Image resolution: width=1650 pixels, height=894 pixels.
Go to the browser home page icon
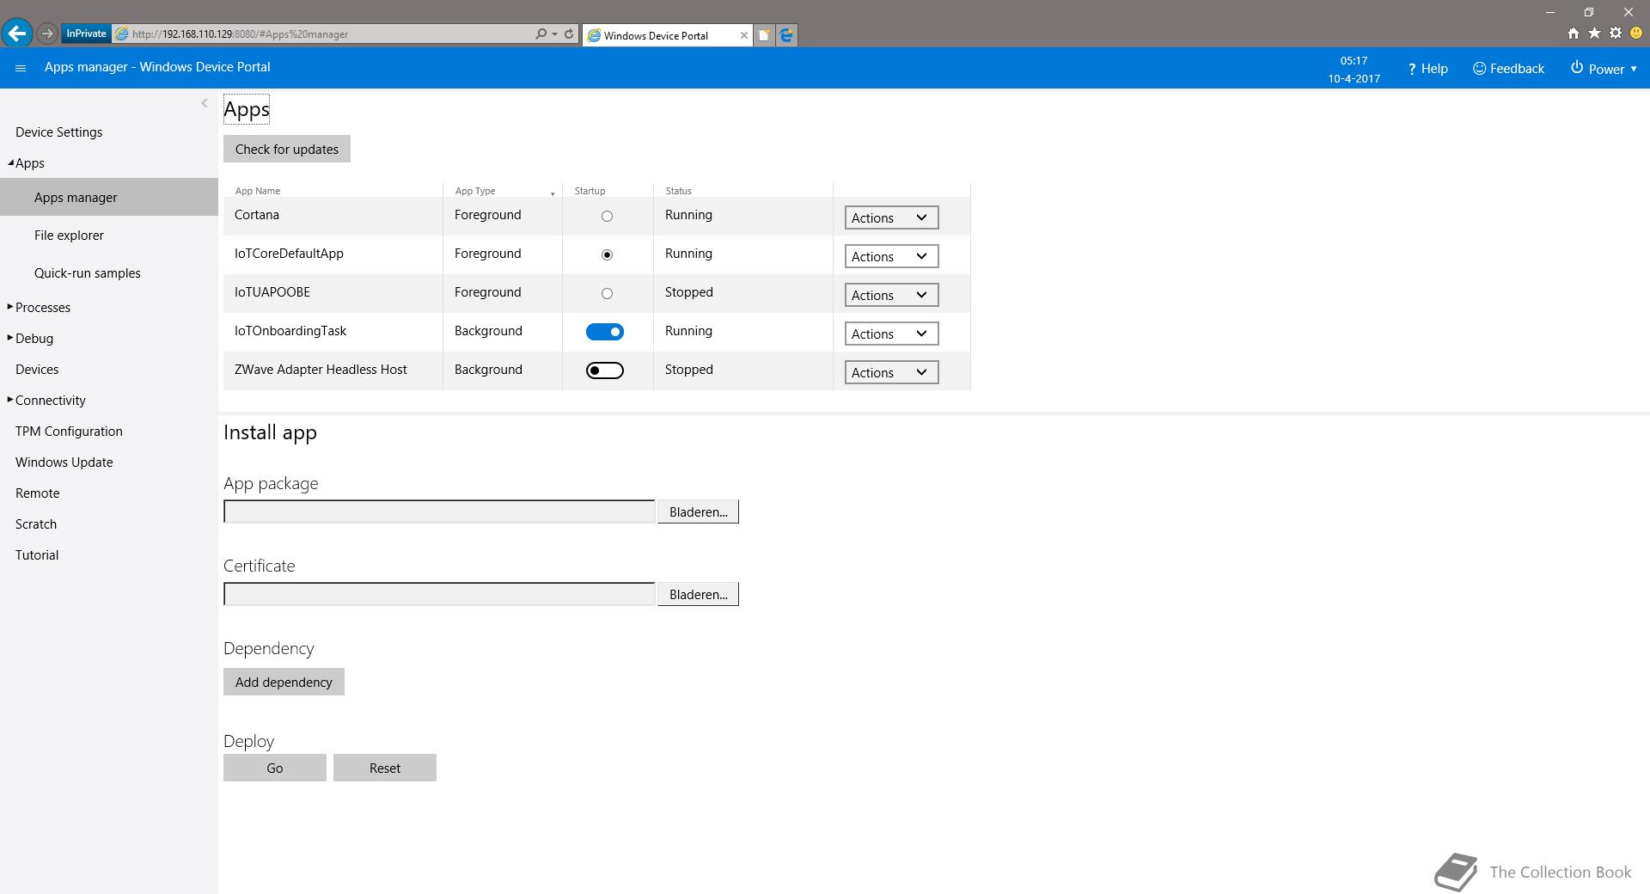click(1573, 34)
